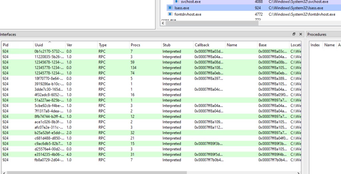
Task: Select the lsass.exe process row
Action: point(253,8)
